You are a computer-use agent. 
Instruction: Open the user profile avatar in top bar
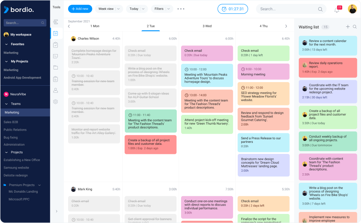352,9
